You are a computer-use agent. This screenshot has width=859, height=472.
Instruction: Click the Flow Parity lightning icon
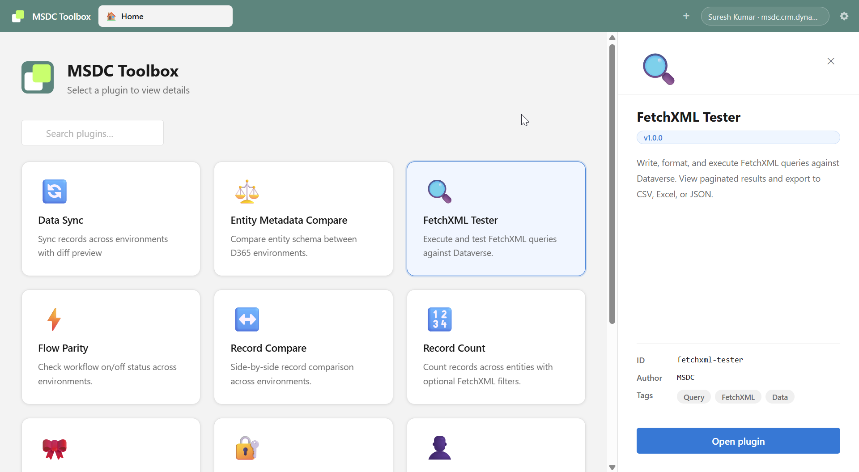click(54, 319)
